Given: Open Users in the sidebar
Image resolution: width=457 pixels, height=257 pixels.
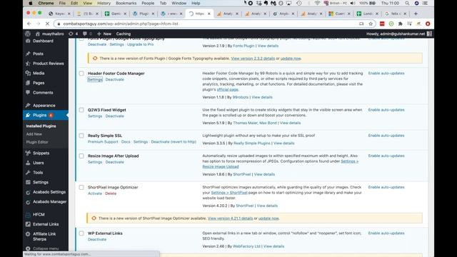Looking at the screenshot, I should pyautogui.click(x=38, y=163).
